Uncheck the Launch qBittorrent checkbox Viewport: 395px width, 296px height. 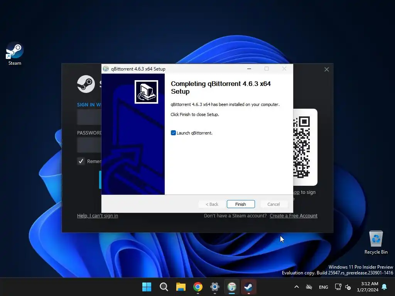point(173,133)
